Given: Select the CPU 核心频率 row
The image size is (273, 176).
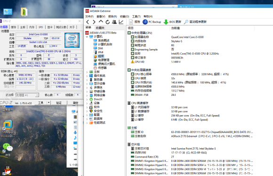Looking at the screenshot, I should point(190,74).
